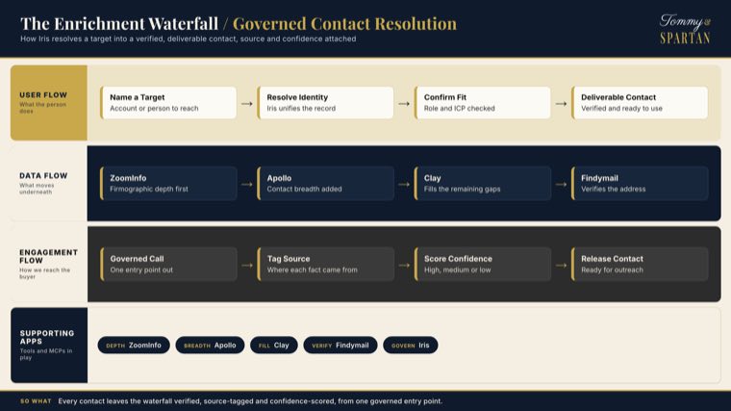Open the Findymail data flow card
This screenshot has width=731, height=411.
(x=640, y=183)
